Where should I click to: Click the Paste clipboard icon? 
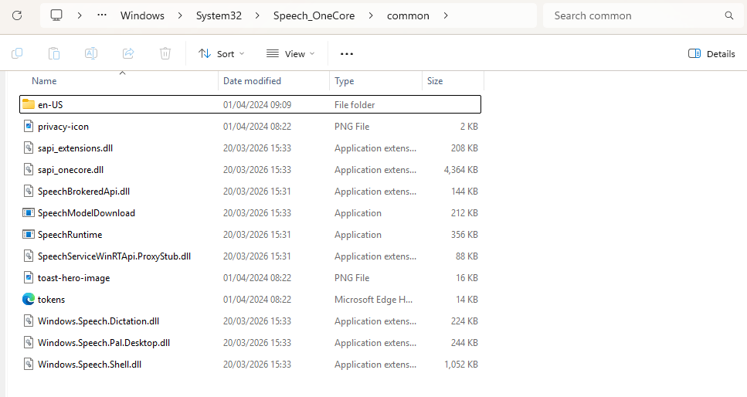click(x=54, y=53)
